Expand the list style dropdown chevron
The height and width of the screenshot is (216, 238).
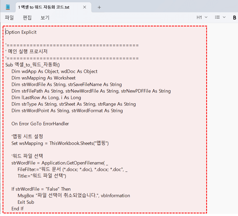tap(224, 17)
